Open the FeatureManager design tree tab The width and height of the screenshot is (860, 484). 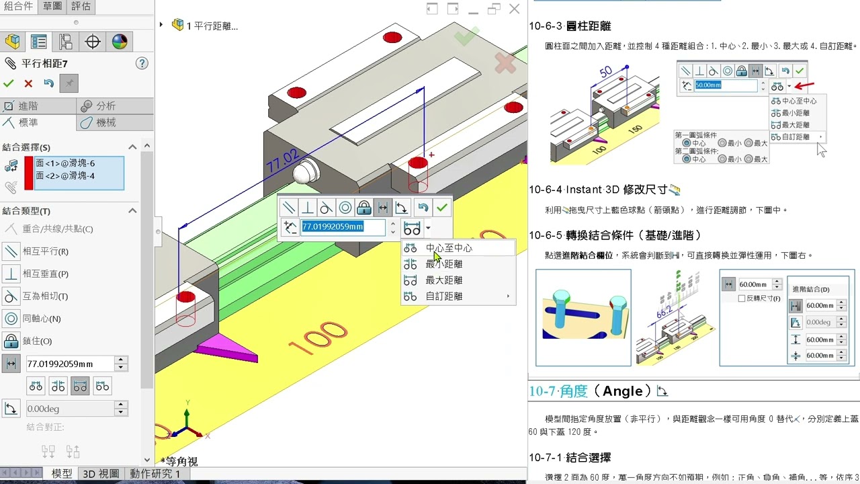tap(12, 42)
